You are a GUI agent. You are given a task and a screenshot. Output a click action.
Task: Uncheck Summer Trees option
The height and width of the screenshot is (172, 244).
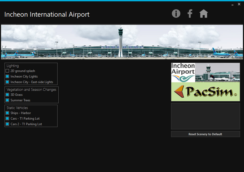7,100
